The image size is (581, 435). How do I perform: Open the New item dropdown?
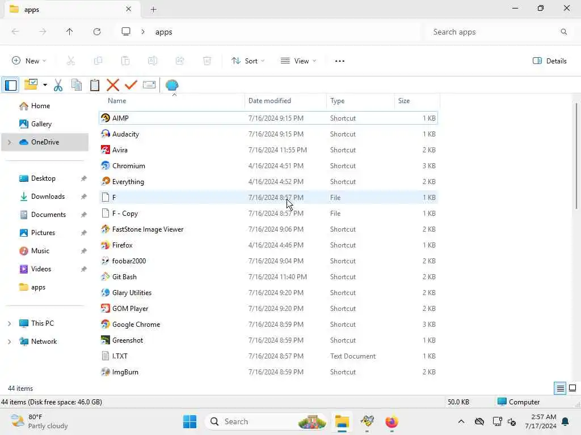29,61
